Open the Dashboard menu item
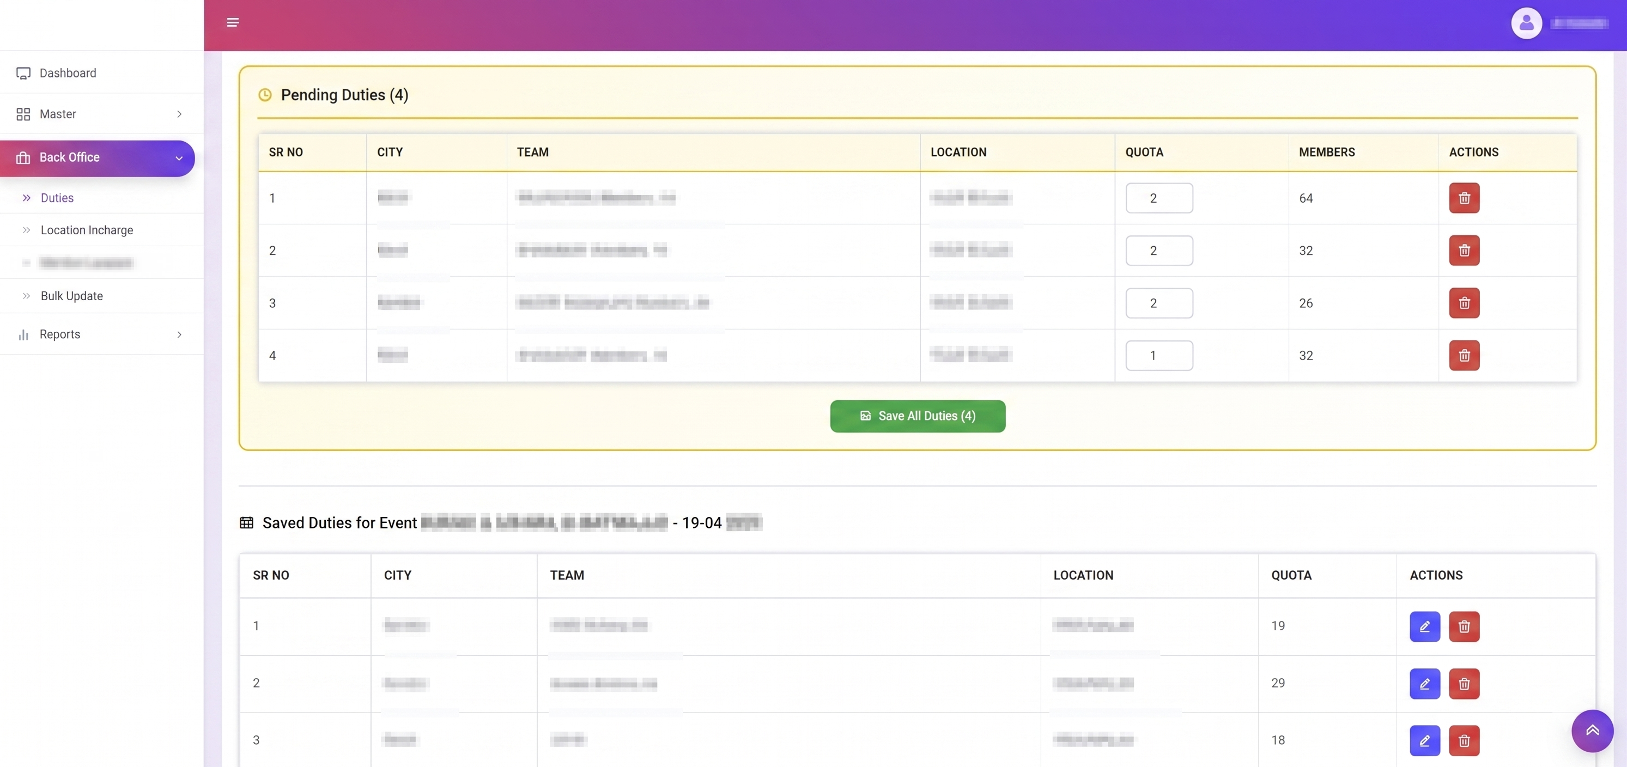 [102, 73]
